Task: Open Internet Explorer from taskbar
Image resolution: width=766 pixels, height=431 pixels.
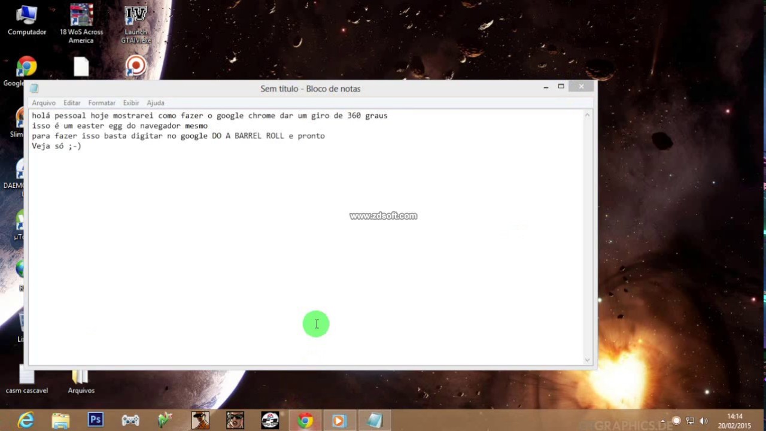Action: [x=26, y=421]
